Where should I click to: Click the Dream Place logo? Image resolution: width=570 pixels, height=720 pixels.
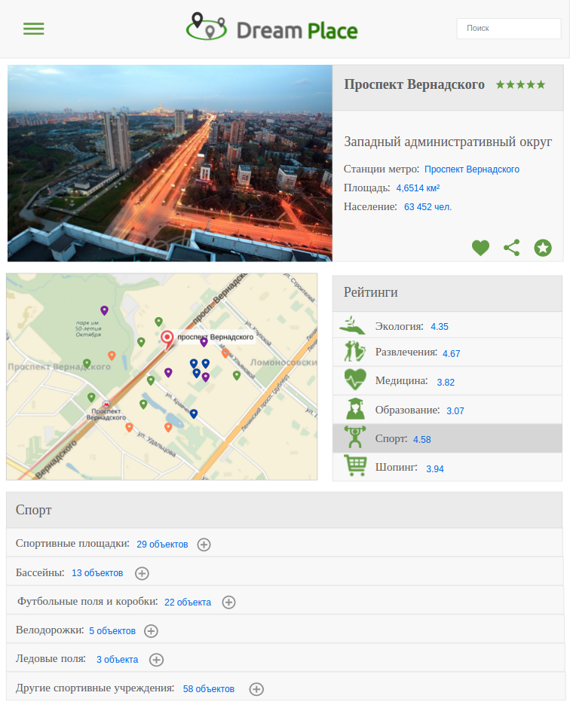[x=271, y=27]
